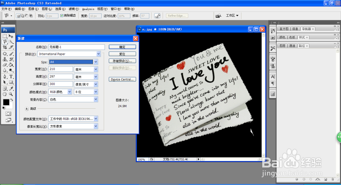
Task: Select the Path Selection tool
Action: pos(5,82)
